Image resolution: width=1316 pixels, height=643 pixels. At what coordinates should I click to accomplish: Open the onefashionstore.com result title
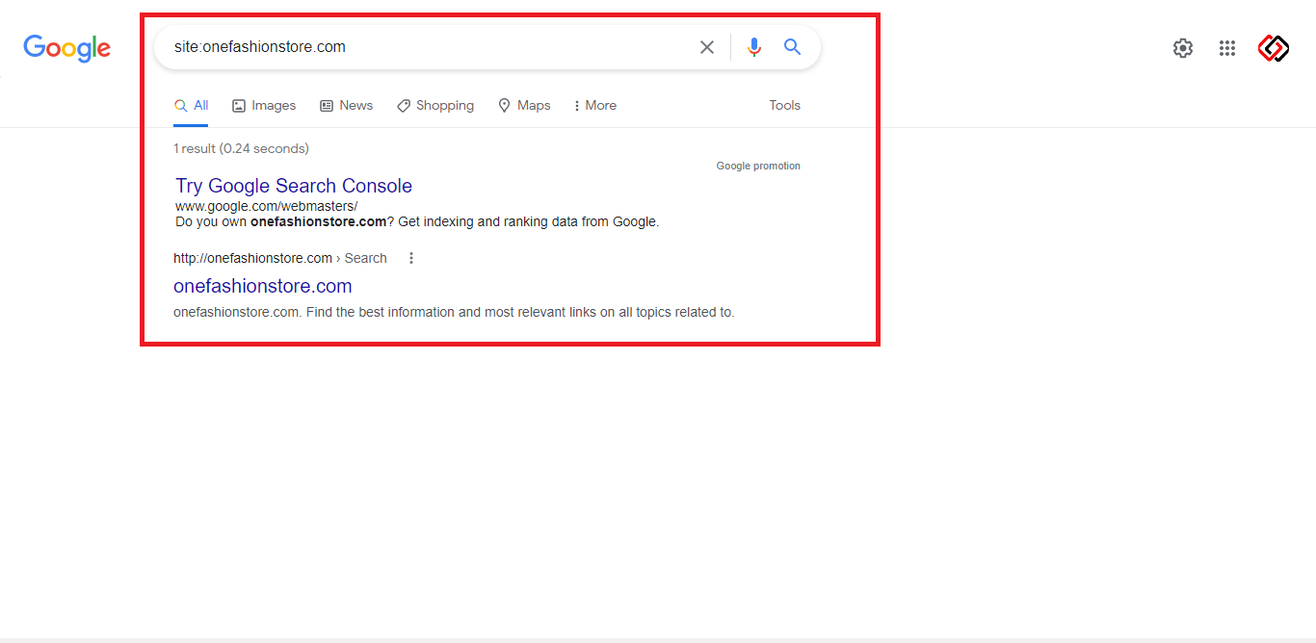(x=263, y=286)
